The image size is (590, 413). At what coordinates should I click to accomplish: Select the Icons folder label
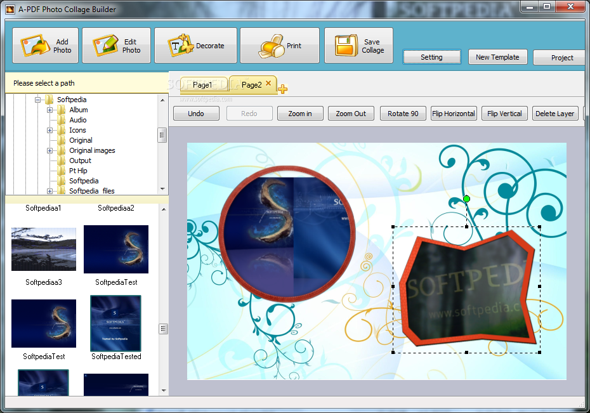[77, 130]
